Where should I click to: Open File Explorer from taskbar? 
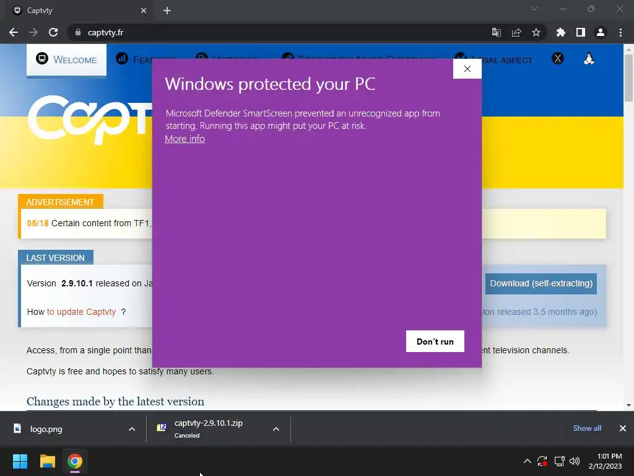pyautogui.click(x=47, y=461)
